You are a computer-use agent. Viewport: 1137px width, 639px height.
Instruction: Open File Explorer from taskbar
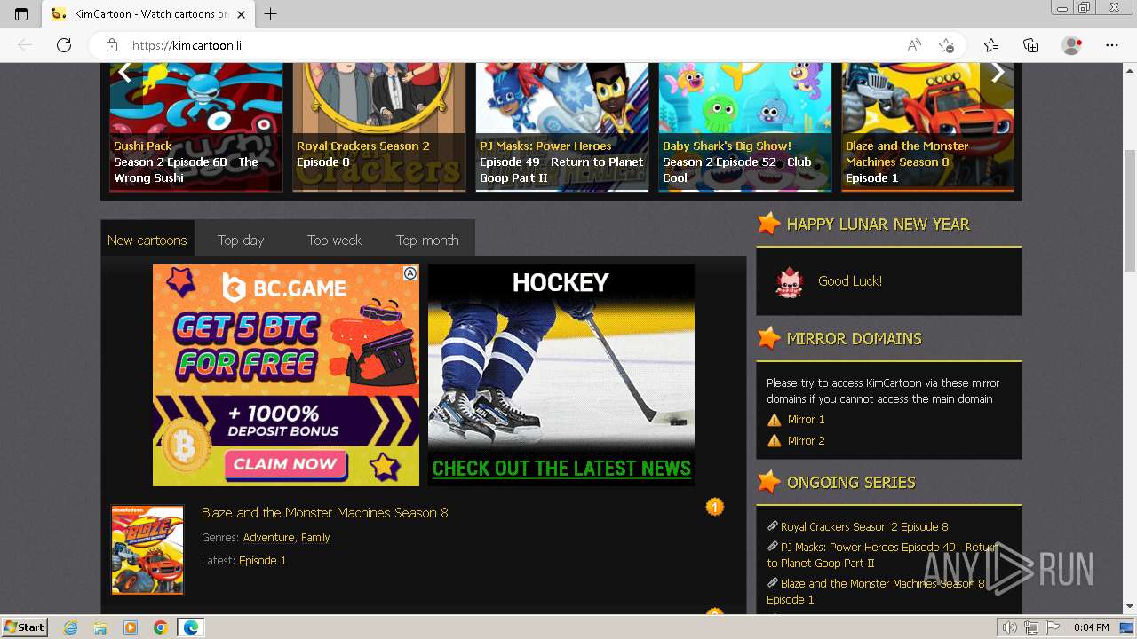[100, 627]
